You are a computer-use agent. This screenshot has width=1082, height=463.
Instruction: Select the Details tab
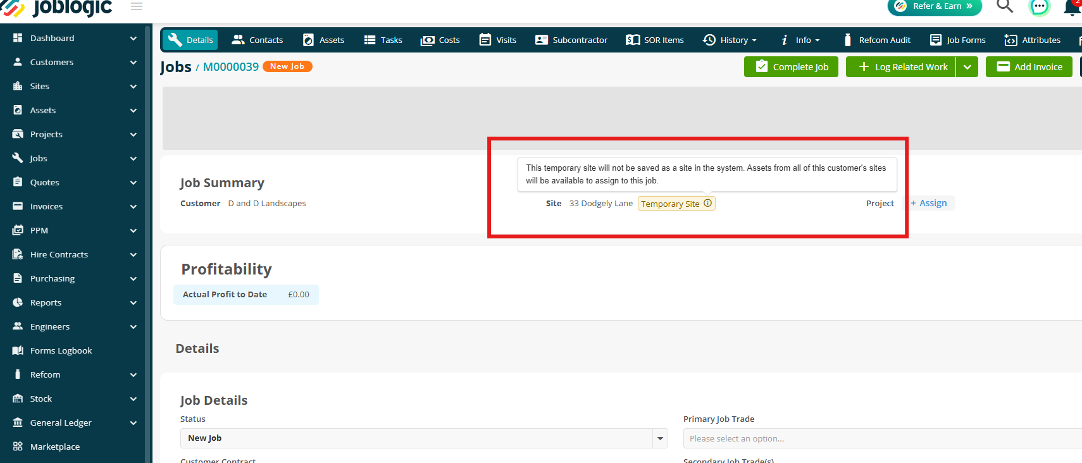coord(190,40)
